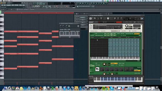Viewport: 162px width, 91px height.
Task: Click the Amplifier Volume knob
Action: [x=104, y=74]
